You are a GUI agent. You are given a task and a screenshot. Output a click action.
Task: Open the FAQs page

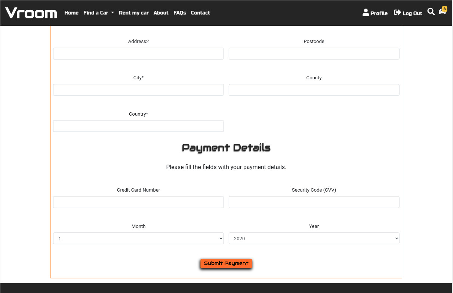click(x=180, y=13)
